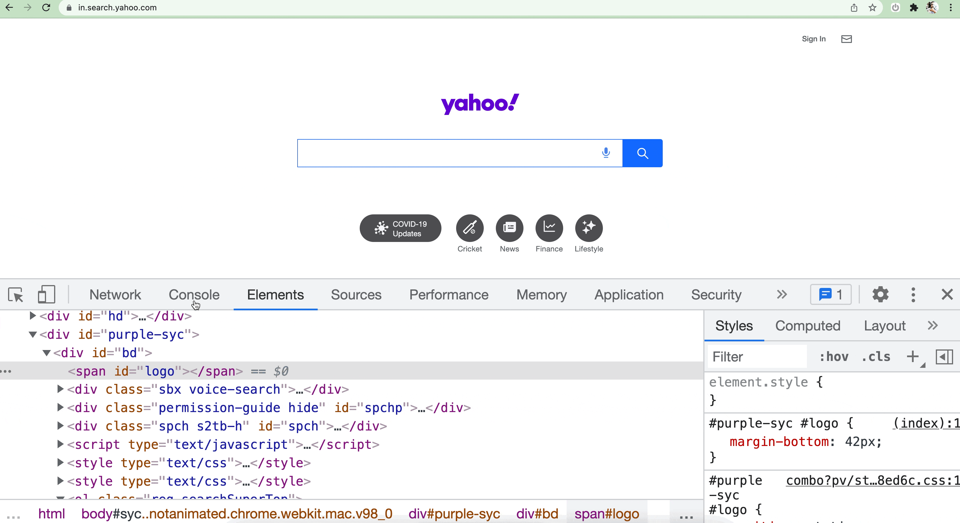Open DevTools settings gear
Viewport: 960px width, 523px height.
[880, 295]
